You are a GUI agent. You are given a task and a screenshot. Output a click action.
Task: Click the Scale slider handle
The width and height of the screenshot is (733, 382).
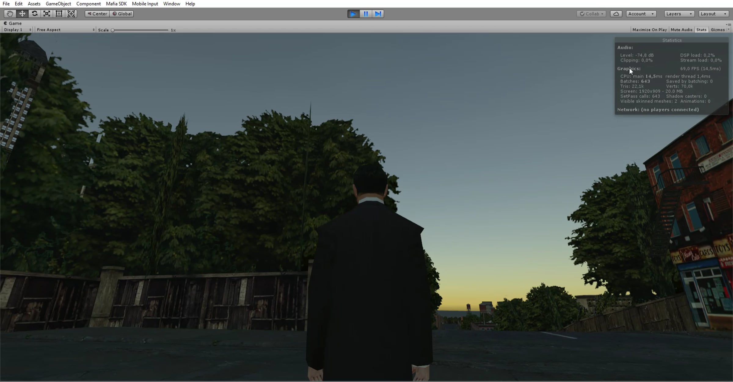(x=113, y=30)
